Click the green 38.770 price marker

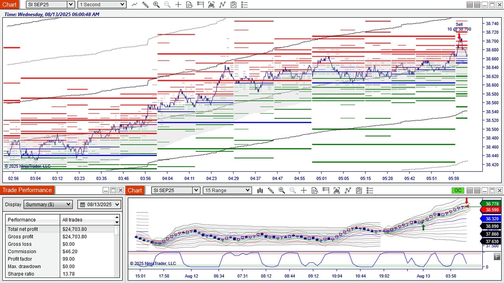491,204
